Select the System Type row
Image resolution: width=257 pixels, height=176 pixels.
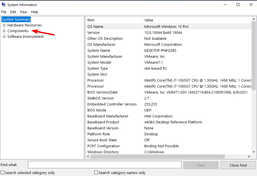click(169, 69)
